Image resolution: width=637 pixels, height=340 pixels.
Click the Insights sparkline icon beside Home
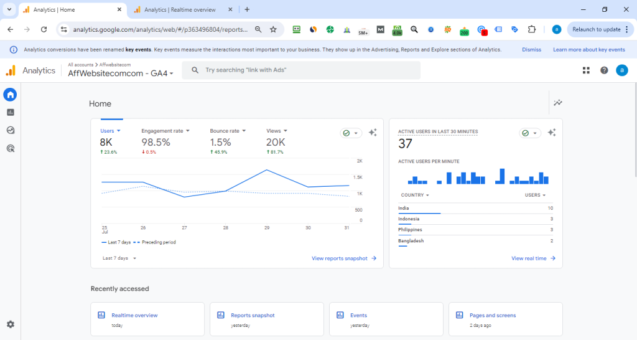click(558, 103)
